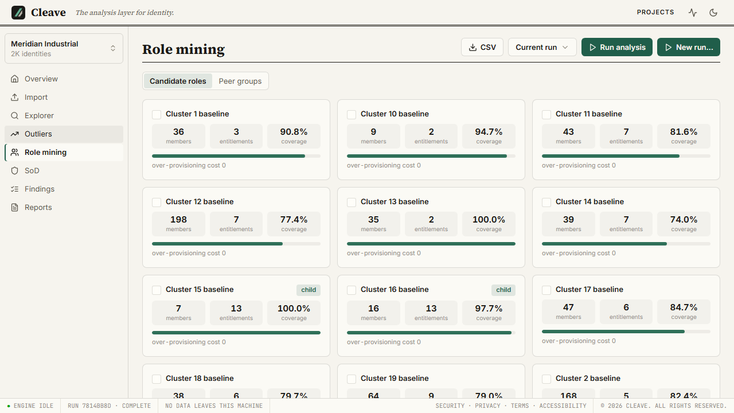Click the Import upload icon

point(15,98)
